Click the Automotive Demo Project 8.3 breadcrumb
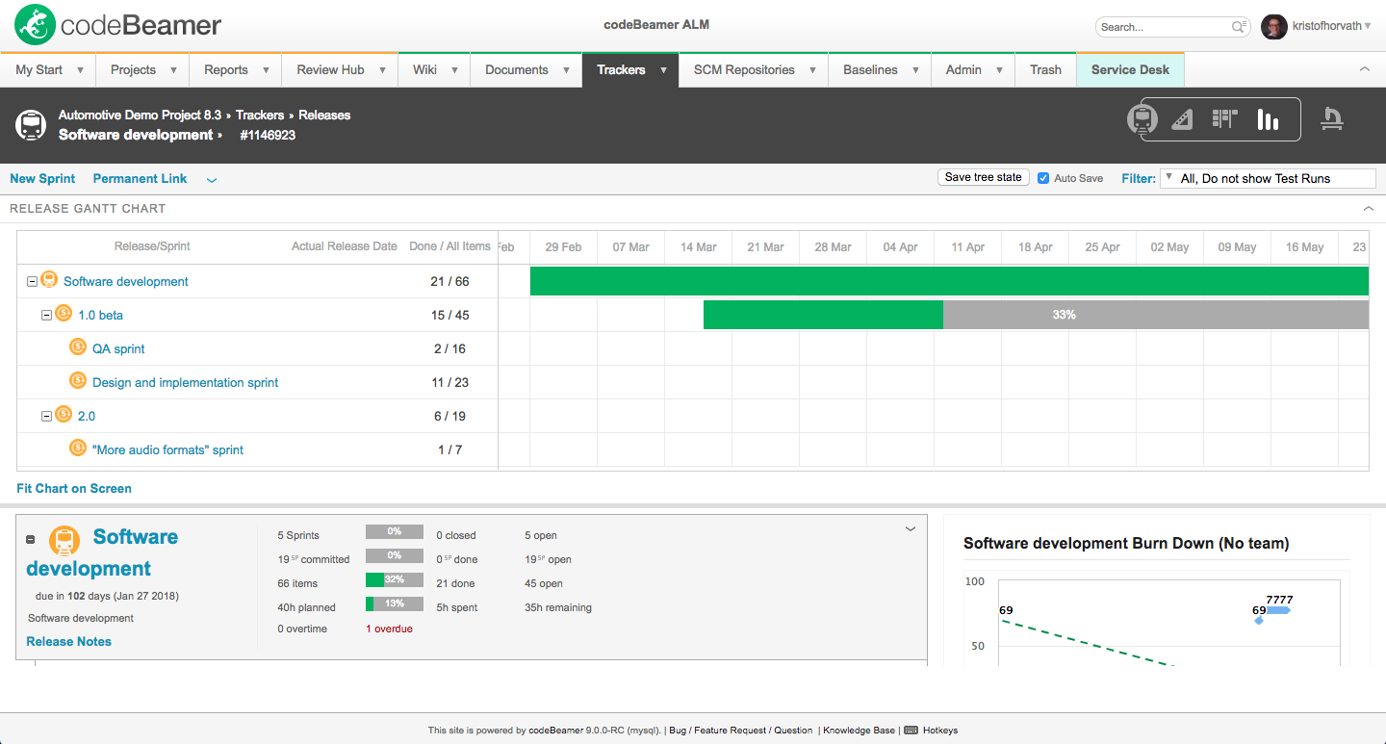The height and width of the screenshot is (744, 1386). click(140, 115)
